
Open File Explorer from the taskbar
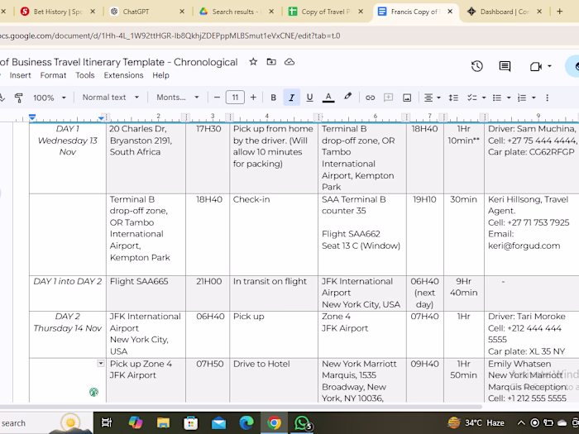[163, 422]
